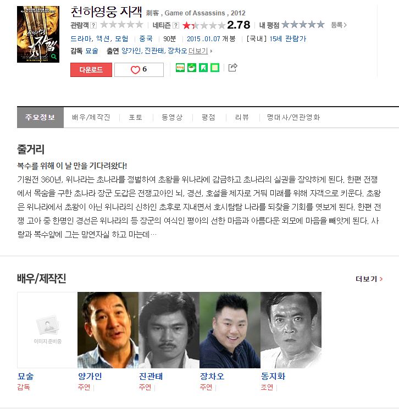Open the 포토 tab
The image size is (399, 409).
tap(136, 118)
